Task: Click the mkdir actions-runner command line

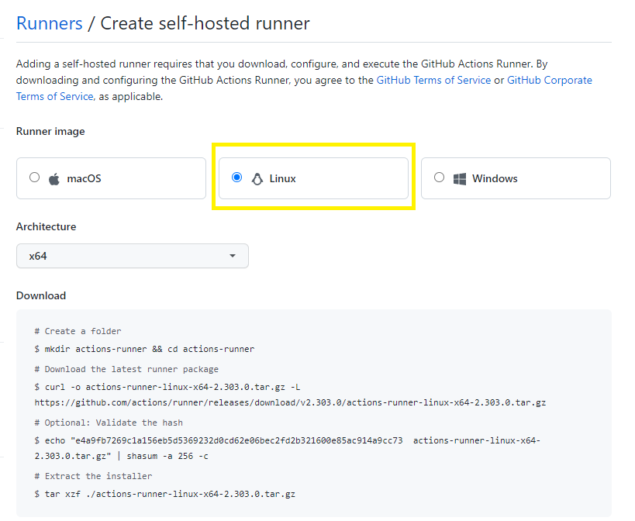Action: point(144,349)
